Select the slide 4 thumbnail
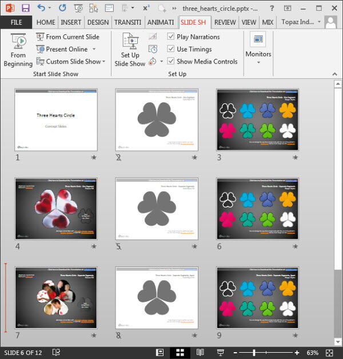 coord(56,208)
